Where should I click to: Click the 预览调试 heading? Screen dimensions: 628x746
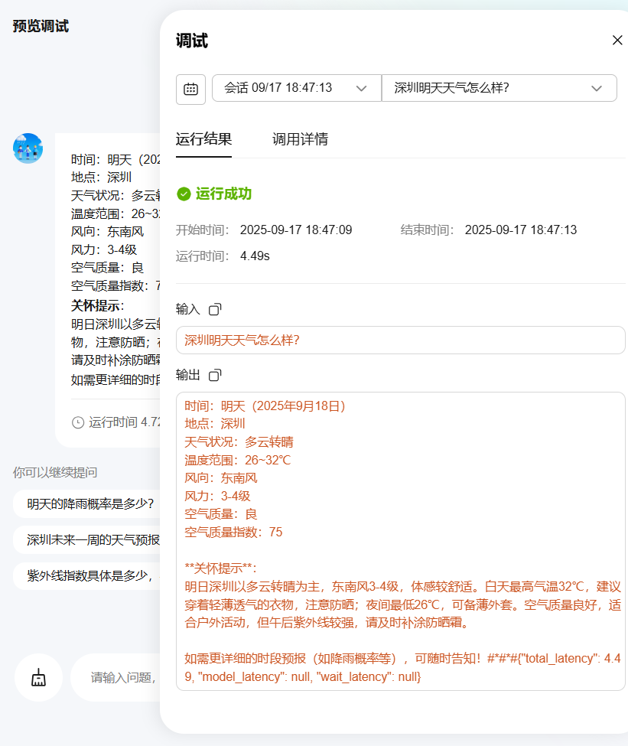tap(41, 27)
